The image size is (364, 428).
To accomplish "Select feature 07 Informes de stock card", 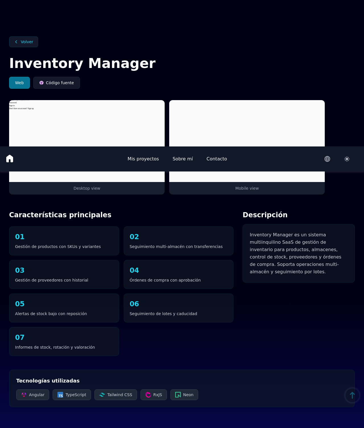I will [64, 342].
